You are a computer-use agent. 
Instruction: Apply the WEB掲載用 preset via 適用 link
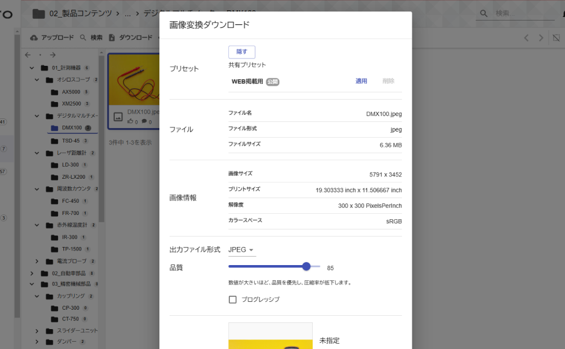pos(361,81)
